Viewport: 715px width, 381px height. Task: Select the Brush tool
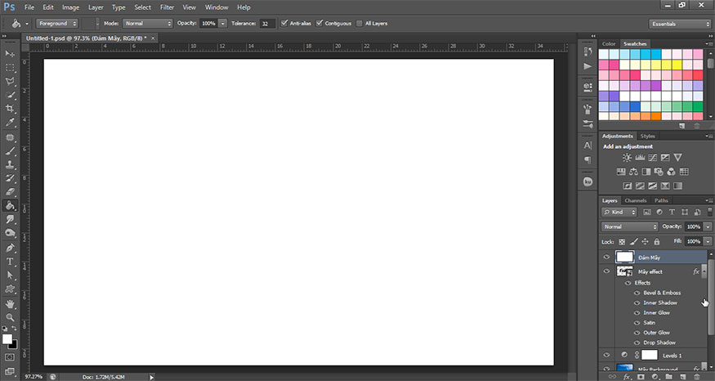(10, 151)
